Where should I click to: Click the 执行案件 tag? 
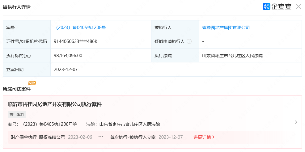pos(17,115)
